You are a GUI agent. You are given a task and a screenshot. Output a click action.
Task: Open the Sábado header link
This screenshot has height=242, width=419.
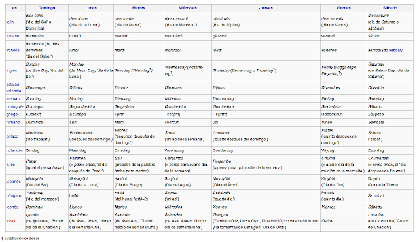point(390,8)
